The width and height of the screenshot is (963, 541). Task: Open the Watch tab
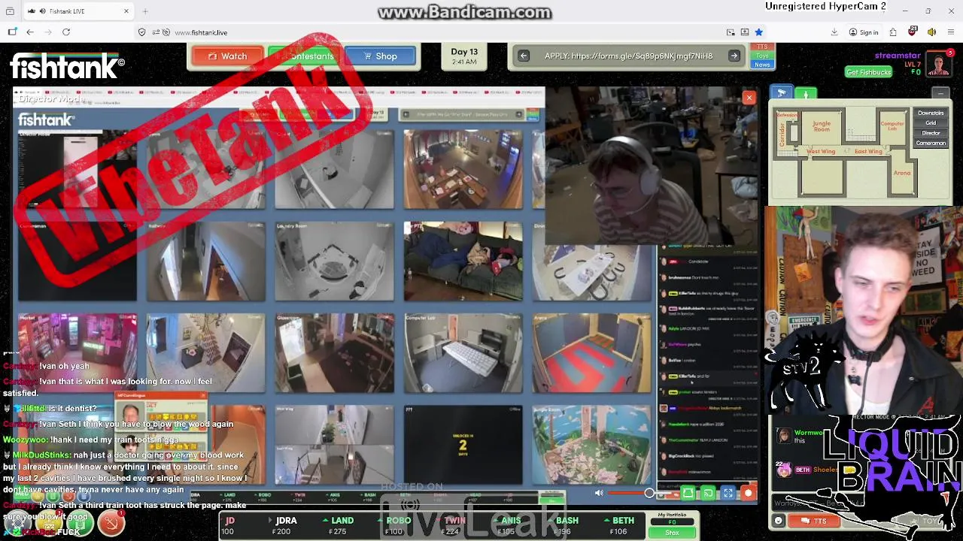pyautogui.click(x=228, y=56)
